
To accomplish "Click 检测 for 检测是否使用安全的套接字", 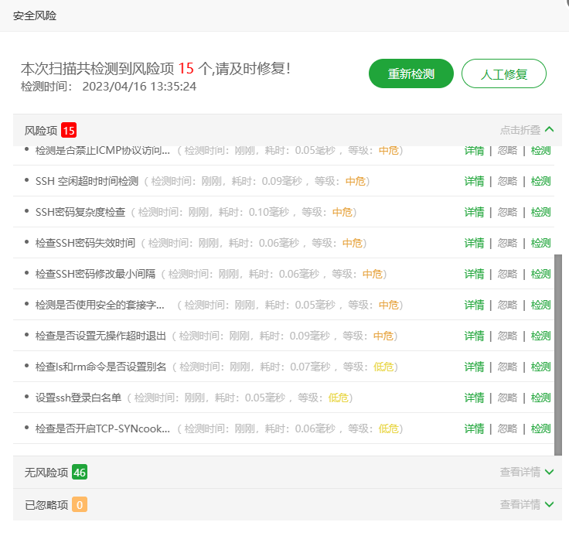I will (540, 305).
